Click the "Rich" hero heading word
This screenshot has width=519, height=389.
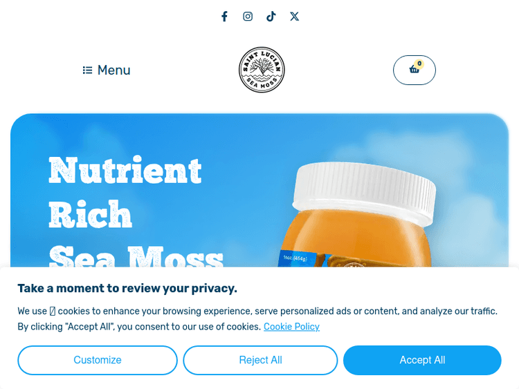click(91, 214)
